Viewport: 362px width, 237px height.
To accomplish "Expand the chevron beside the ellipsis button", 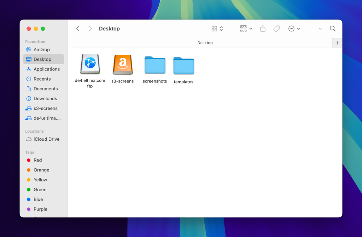I will coord(299,29).
